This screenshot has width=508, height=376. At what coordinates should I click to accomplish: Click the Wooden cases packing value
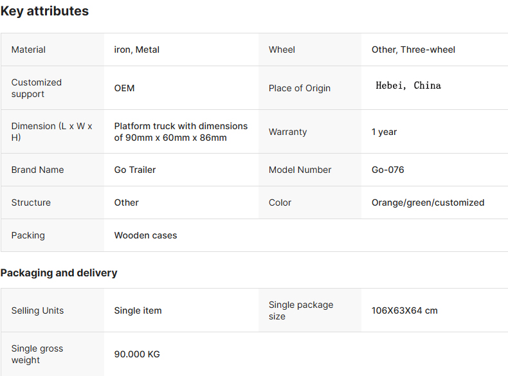click(x=146, y=235)
